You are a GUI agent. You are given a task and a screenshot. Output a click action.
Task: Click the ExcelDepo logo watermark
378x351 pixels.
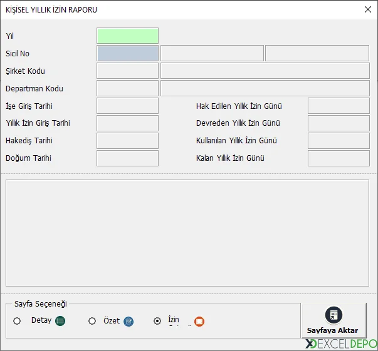[340, 344]
